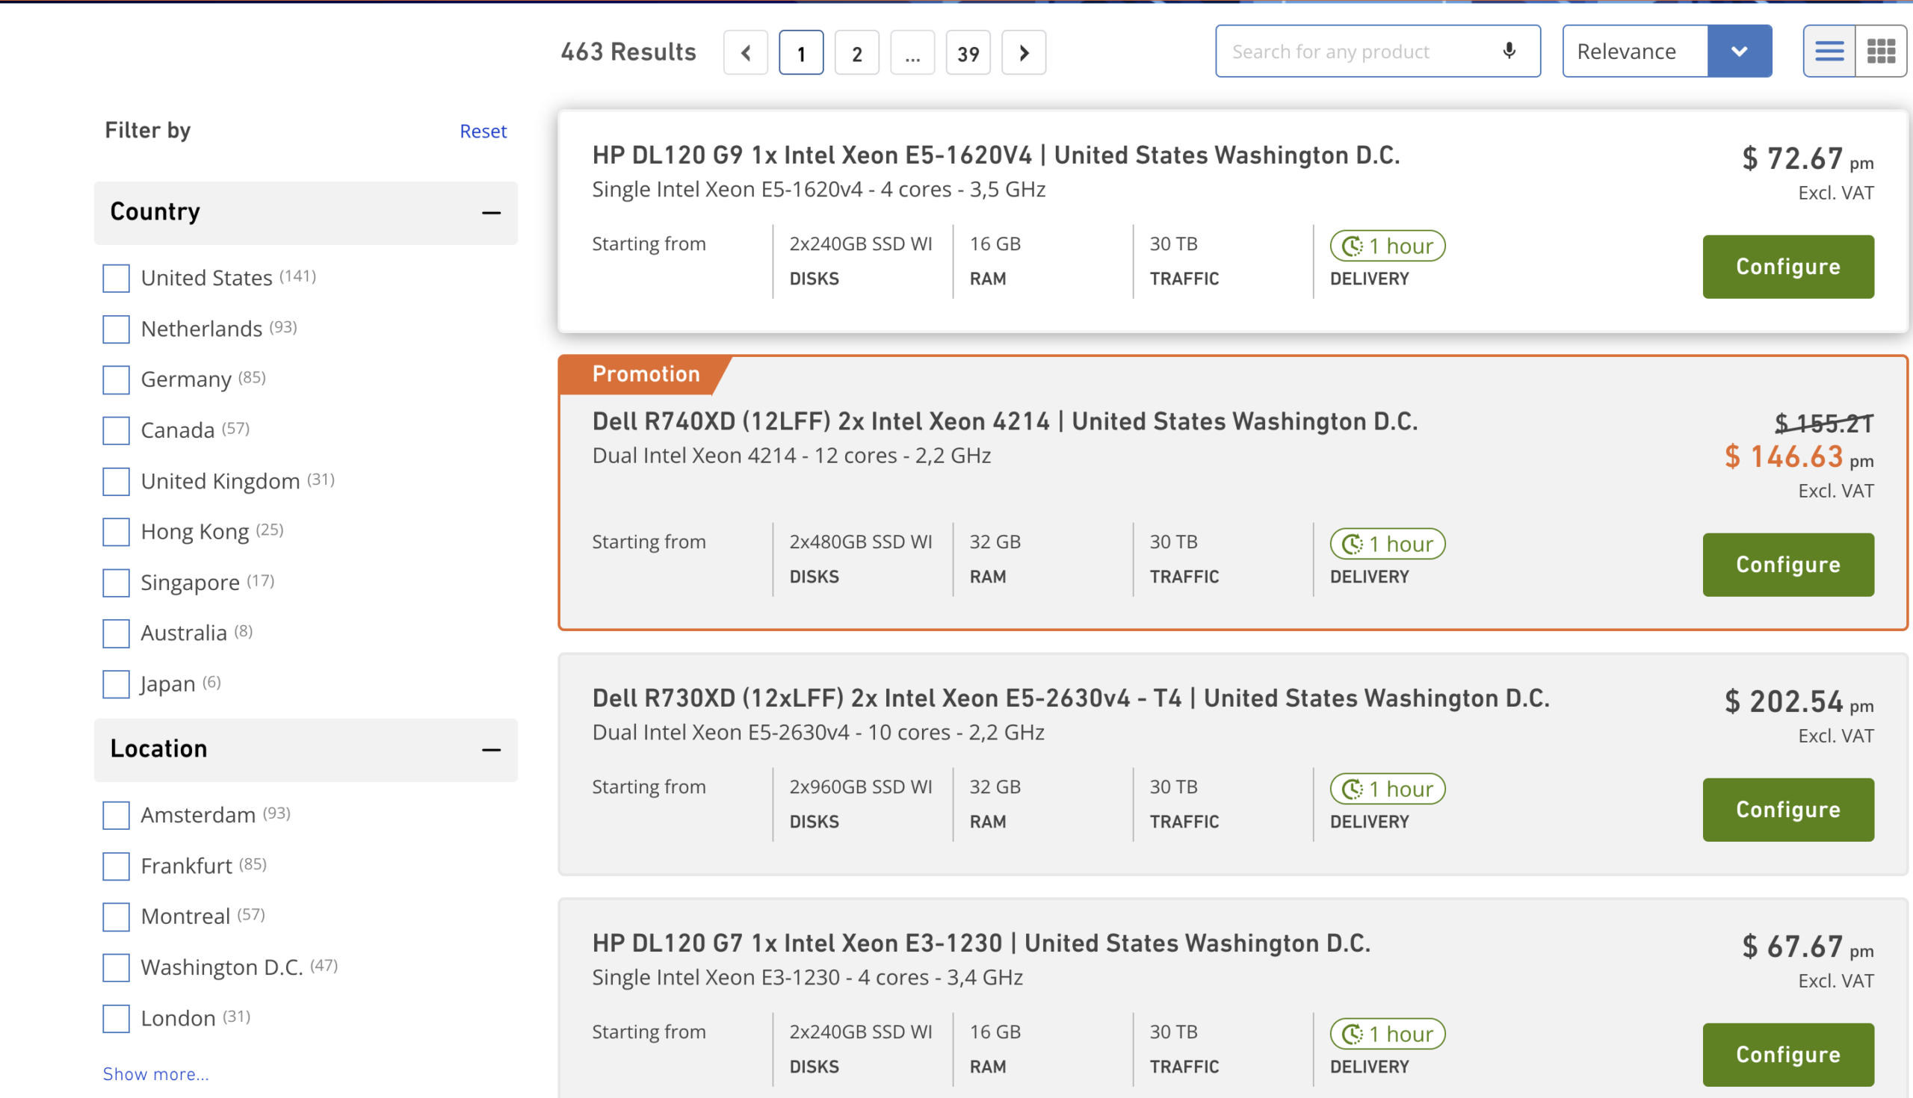The height and width of the screenshot is (1098, 1913).
Task: Click the 1 hour delivery badge on HP DL120 G9
Action: pos(1387,246)
